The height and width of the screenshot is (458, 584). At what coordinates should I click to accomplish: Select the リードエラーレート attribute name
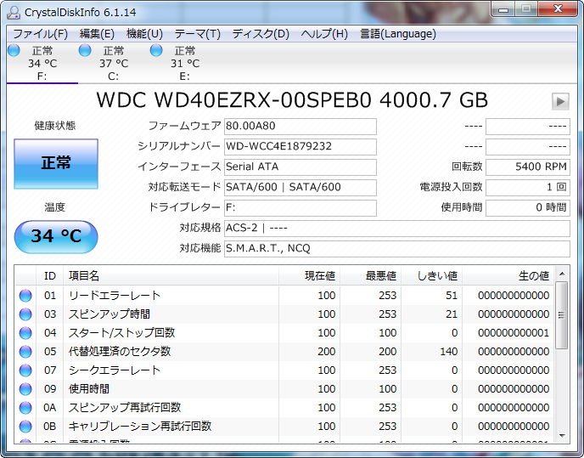[115, 296]
